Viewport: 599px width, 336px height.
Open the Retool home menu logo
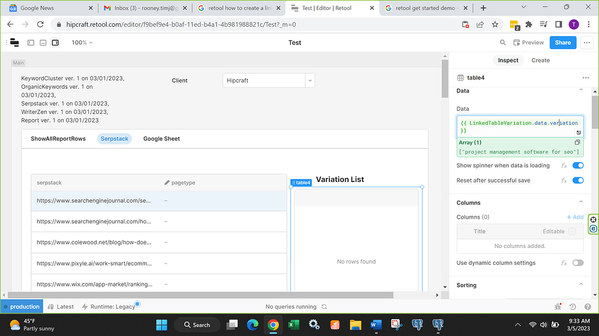(14, 43)
